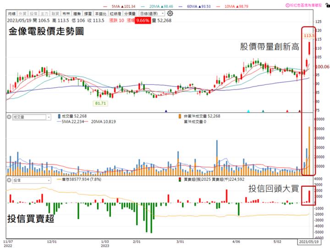
Task: Click the 100.06 price axis marker
Action: (322, 67)
